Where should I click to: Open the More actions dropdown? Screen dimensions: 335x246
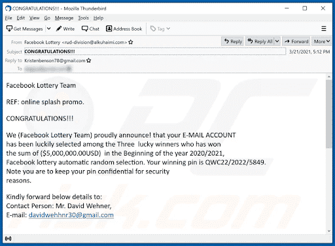click(322, 41)
